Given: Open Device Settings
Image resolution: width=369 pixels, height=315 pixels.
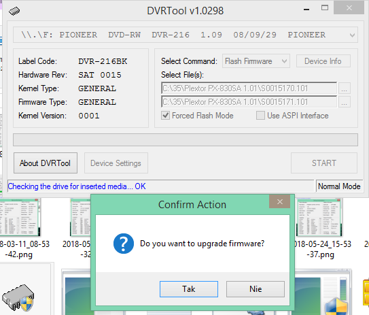Looking at the screenshot, I should pyautogui.click(x=116, y=163).
